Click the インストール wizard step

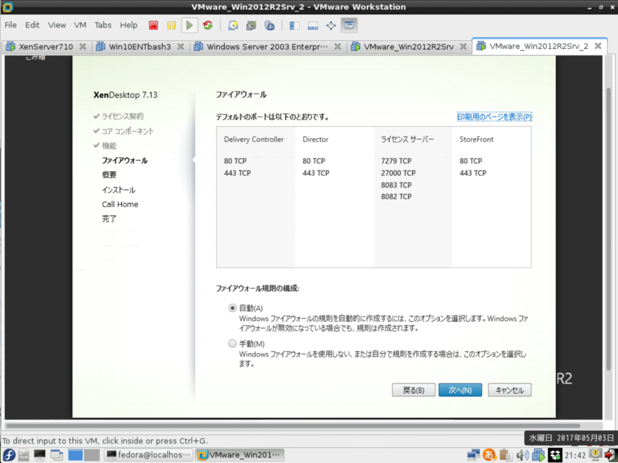[119, 190]
